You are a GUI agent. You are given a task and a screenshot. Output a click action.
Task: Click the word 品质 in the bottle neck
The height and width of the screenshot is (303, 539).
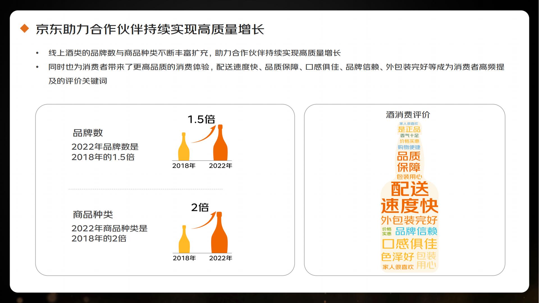pyautogui.click(x=409, y=156)
